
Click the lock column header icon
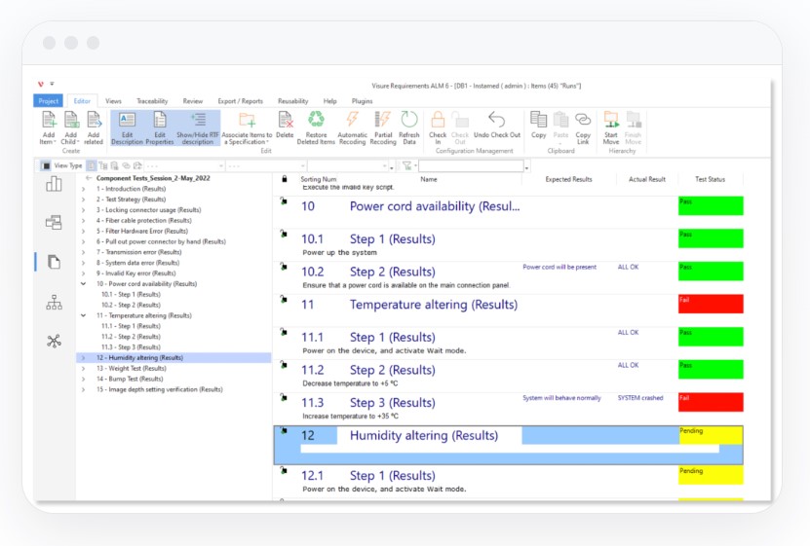284,179
